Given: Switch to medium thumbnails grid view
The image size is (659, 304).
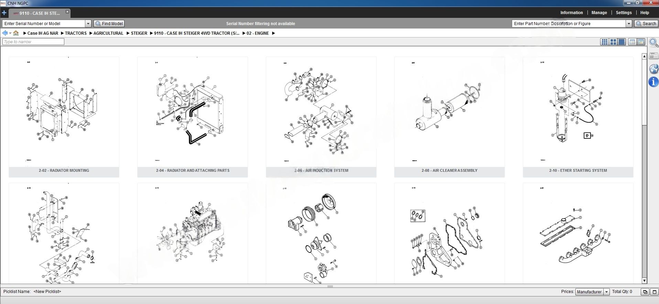Looking at the screenshot, I should pos(613,42).
